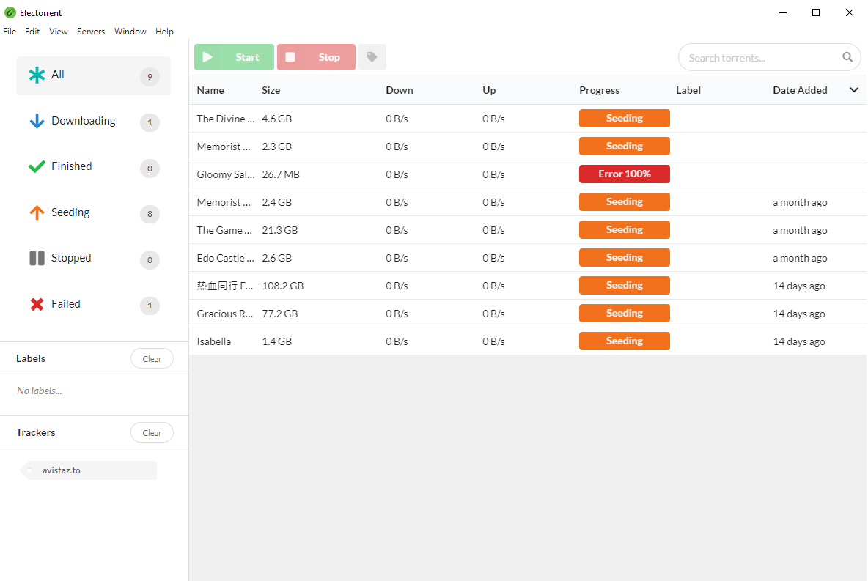Open the View menu

(59, 32)
